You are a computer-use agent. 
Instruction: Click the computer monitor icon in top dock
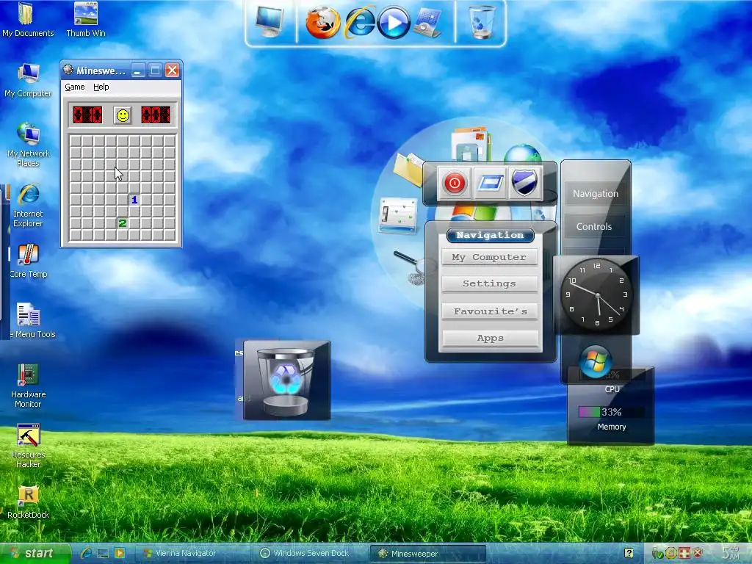pyautogui.click(x=270, y=21)
